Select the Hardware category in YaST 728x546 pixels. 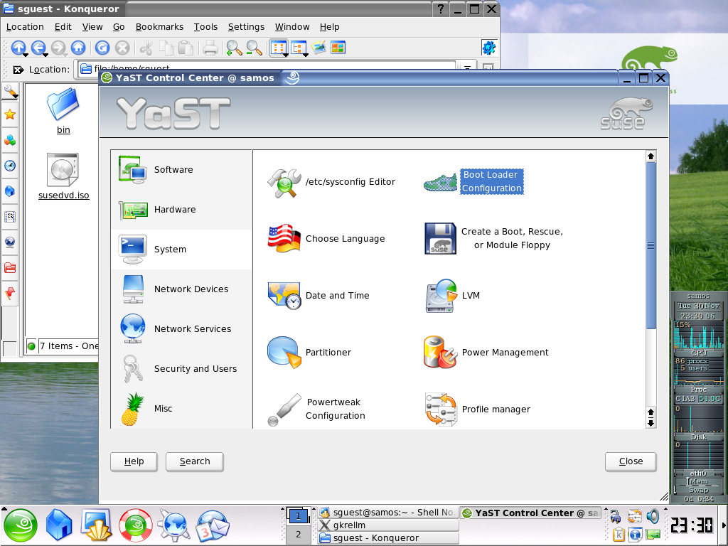click(x=181, y=210)
